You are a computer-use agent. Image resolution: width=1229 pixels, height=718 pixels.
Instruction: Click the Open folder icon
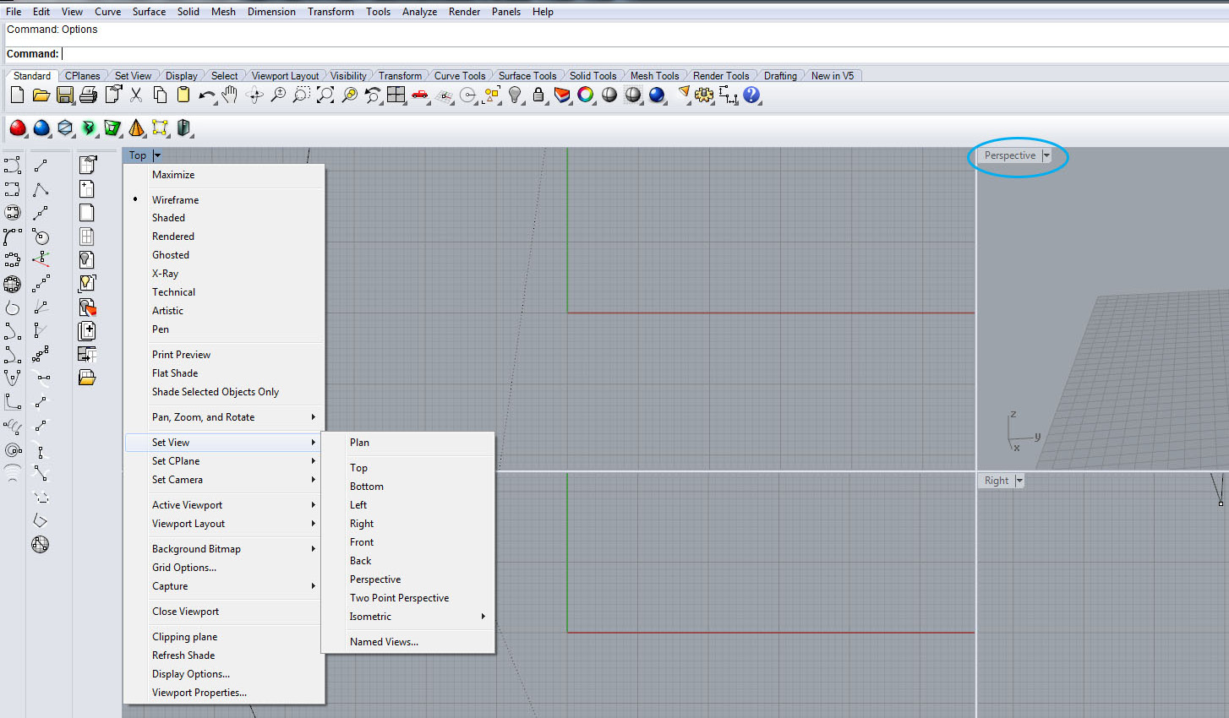pos(41,95)
